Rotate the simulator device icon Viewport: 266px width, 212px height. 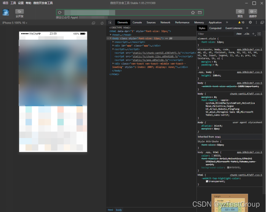pyautogui.click(x=102, y=23)
